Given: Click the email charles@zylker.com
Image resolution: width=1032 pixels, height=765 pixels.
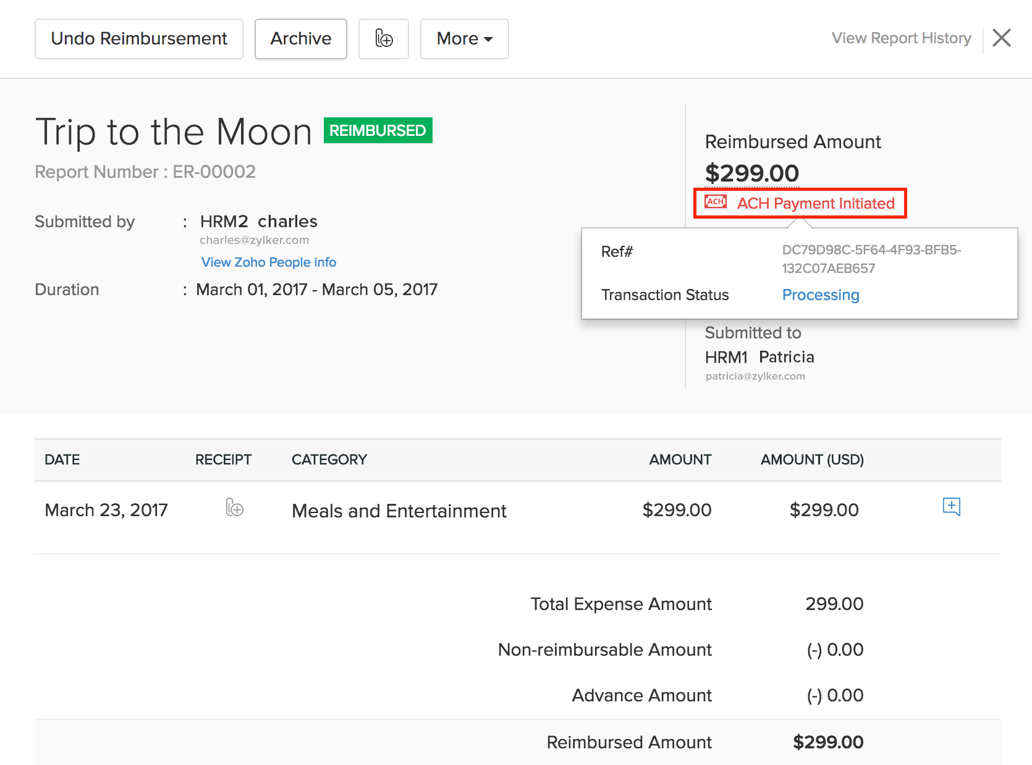Looking at the screenshot, I should tap(255, 240).
